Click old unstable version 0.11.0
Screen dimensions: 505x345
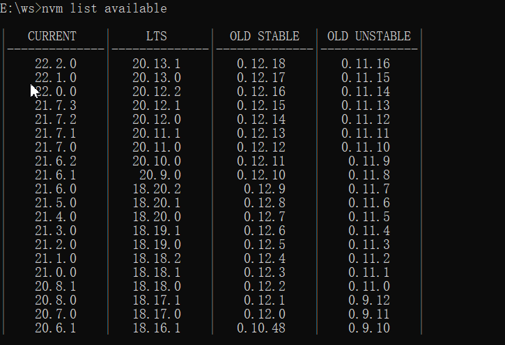(369, 286)
